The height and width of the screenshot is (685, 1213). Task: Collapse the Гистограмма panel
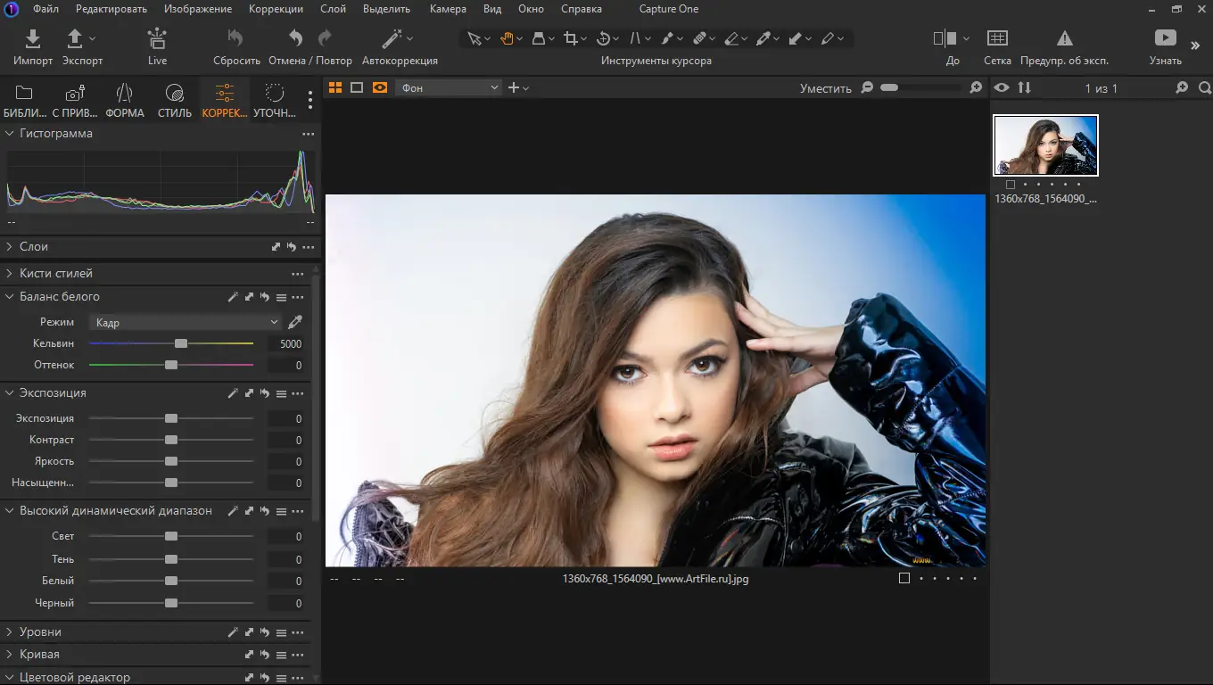tap(9, 133)
